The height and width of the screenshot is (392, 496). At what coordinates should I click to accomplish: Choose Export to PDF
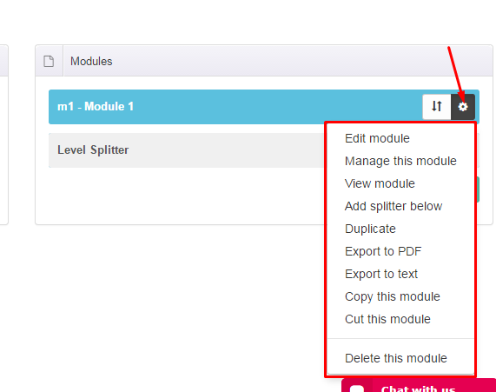click(x=383, y=251)
